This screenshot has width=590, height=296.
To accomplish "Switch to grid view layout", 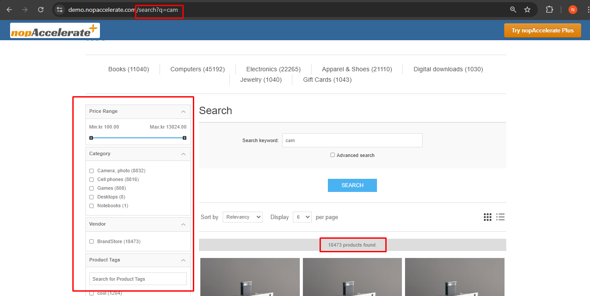I will tap(487, 217).
